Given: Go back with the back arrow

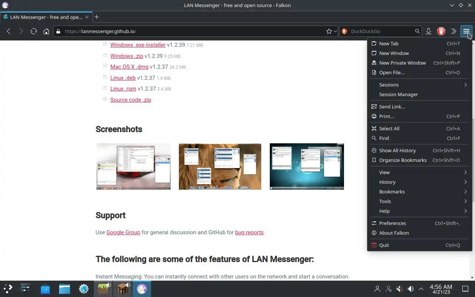Looking at the screenshot, I should (9, 32).
